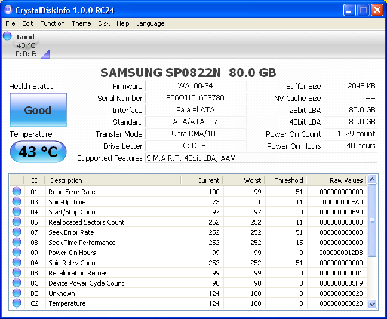The height and width of the screenshot is (319, 387).
Task: Click the Worst column header
Action: click(244, 180)
